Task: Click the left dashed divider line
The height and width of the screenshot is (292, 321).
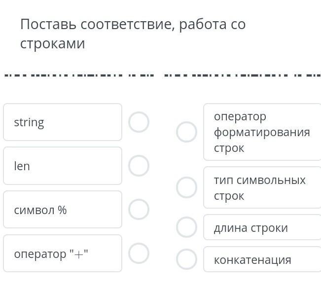Action: pos(79,75)
